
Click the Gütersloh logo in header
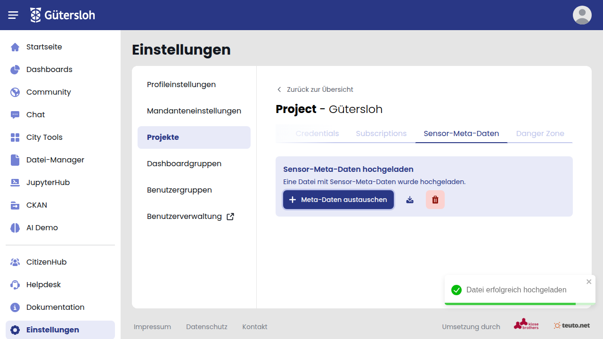click(x=63, y=15)
